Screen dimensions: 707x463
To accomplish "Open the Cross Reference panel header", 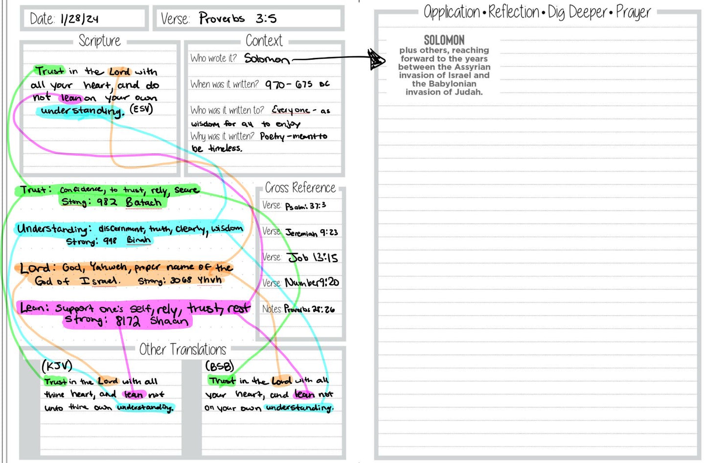I will [299, 187].
